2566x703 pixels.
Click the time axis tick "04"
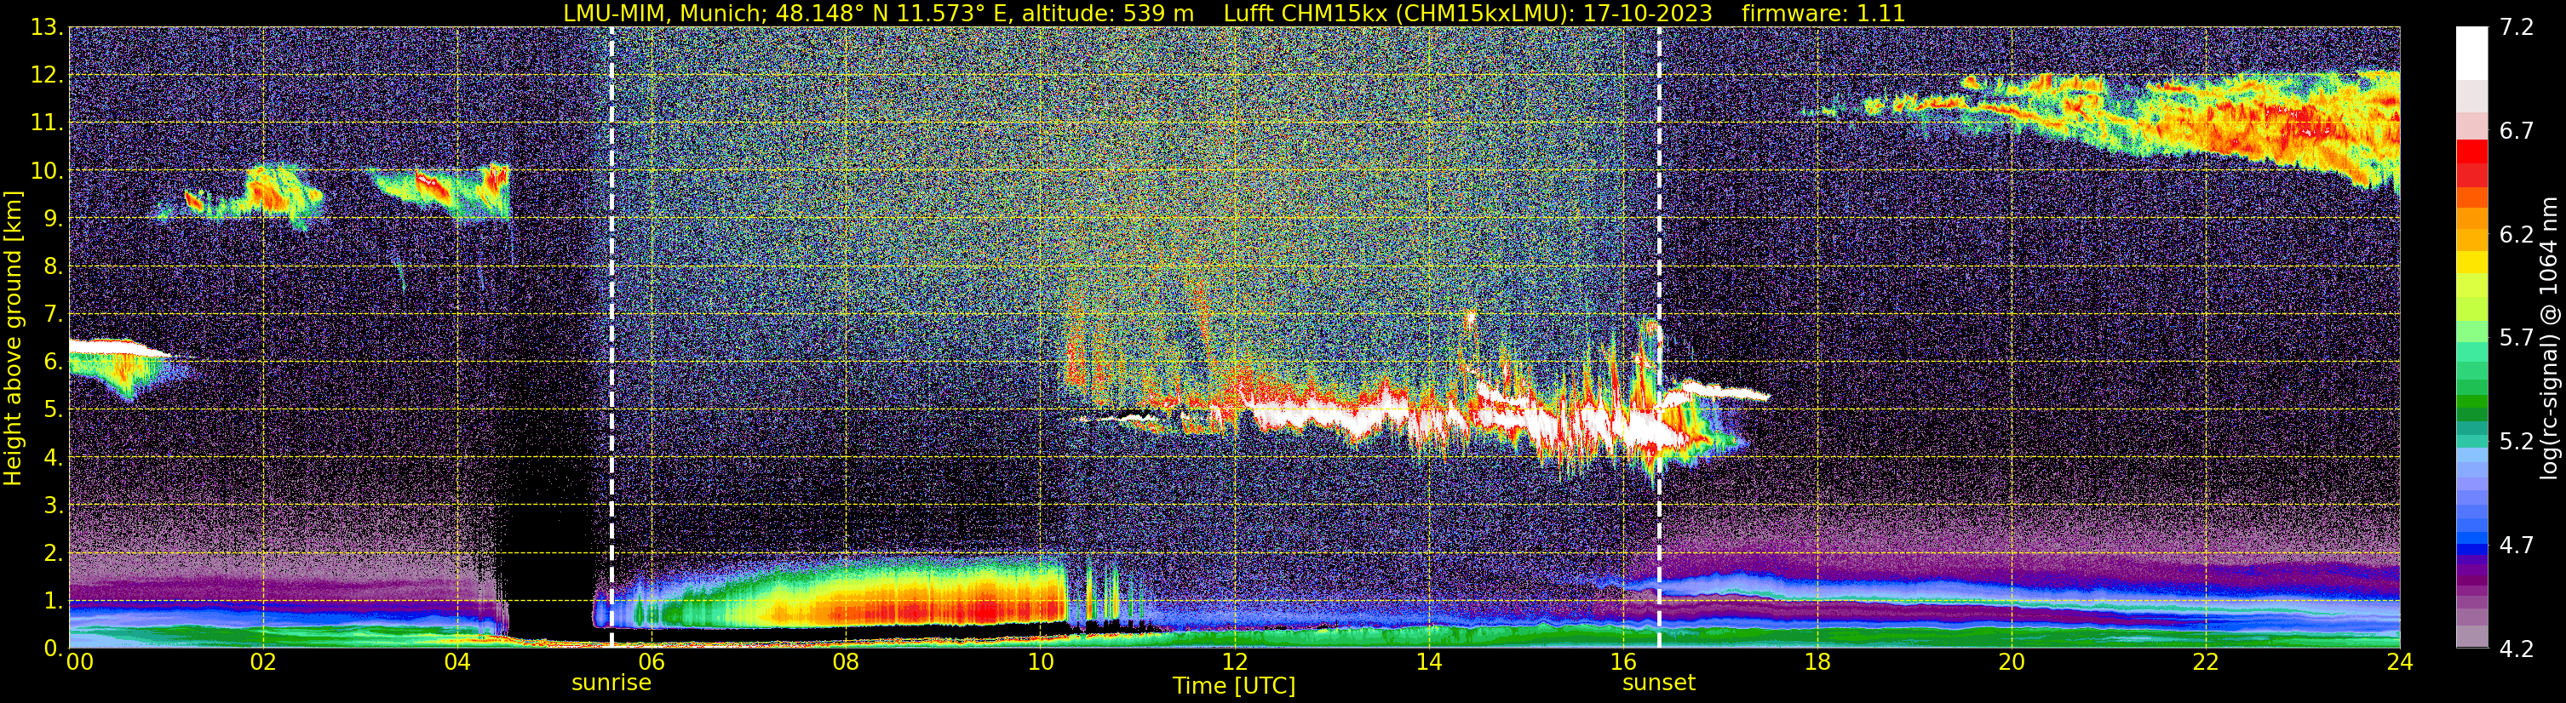[456, 662]
